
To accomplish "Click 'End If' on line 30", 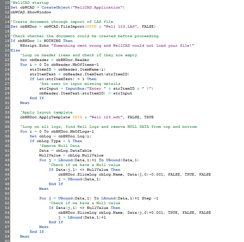I will click(x=37, y=98).
